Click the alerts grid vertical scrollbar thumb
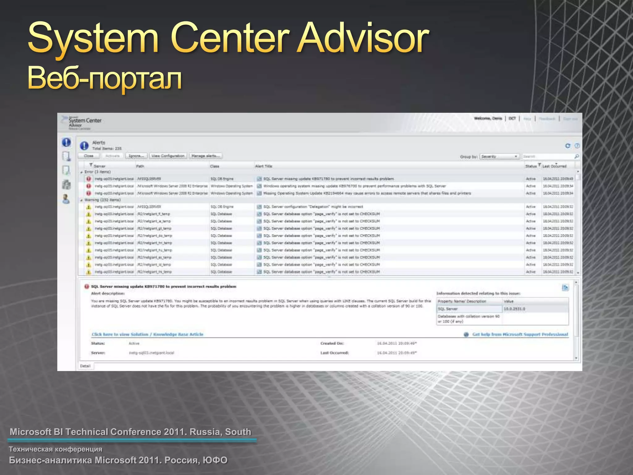This screenshot has height=475, width=633. click(578, 177)
